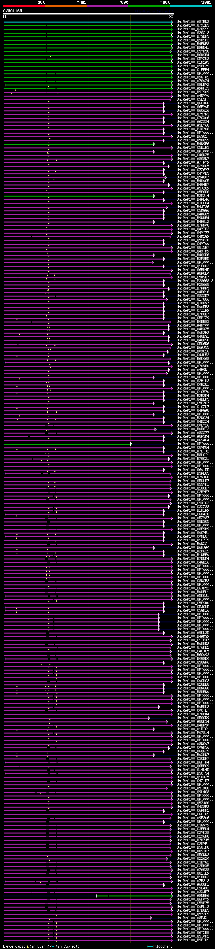Select the UniRef100_B0BMK2 label
215x949 pixels.
[193, 707]
